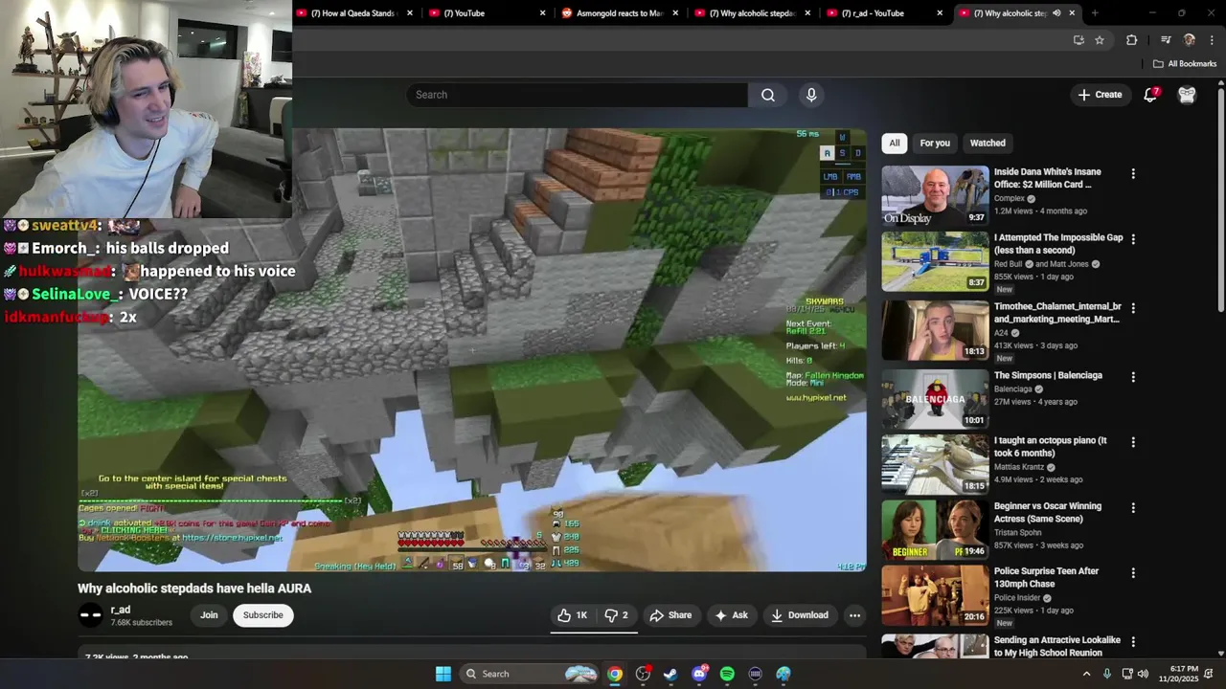Screen dimensions: 1226x689
Task: Open options menu for Simpsons Balenciaga video
Action: coord(1133,377)
